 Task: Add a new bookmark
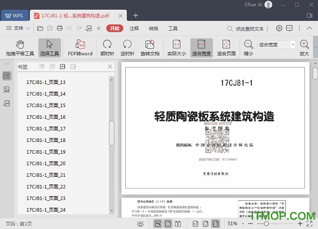point(63,67)
